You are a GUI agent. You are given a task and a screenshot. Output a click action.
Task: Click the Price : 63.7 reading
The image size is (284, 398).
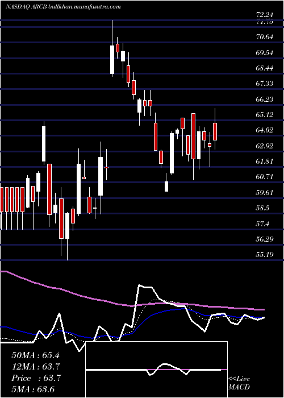[36, 378]
